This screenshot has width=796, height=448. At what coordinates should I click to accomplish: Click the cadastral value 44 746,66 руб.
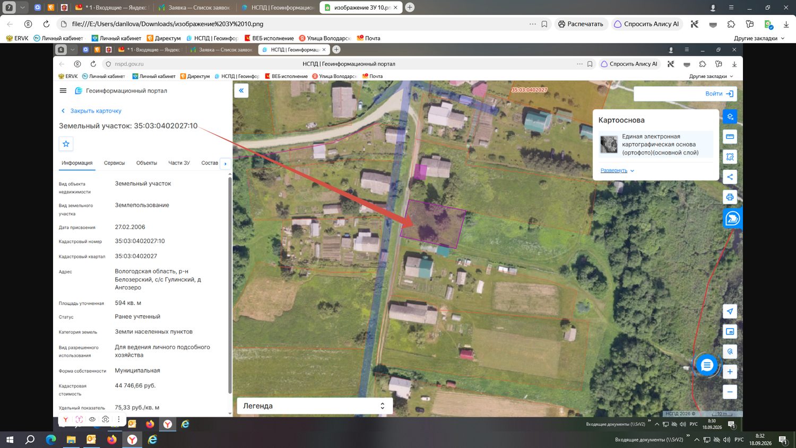[x=135, y=386]
